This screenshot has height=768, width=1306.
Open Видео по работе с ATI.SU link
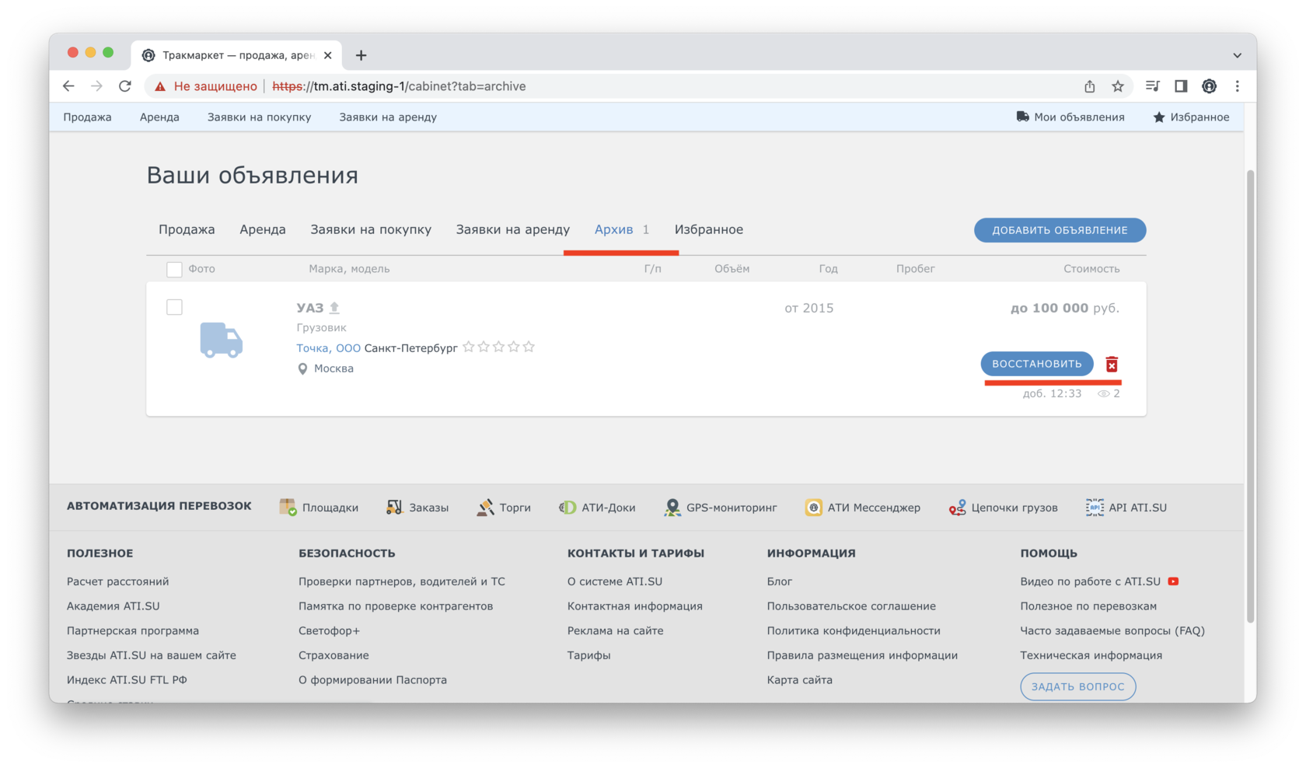click(x=1098, y=581)
